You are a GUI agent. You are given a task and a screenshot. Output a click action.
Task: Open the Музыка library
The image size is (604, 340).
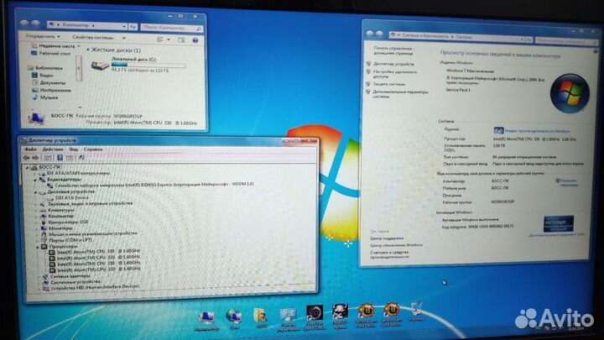(x=45, y=97)
